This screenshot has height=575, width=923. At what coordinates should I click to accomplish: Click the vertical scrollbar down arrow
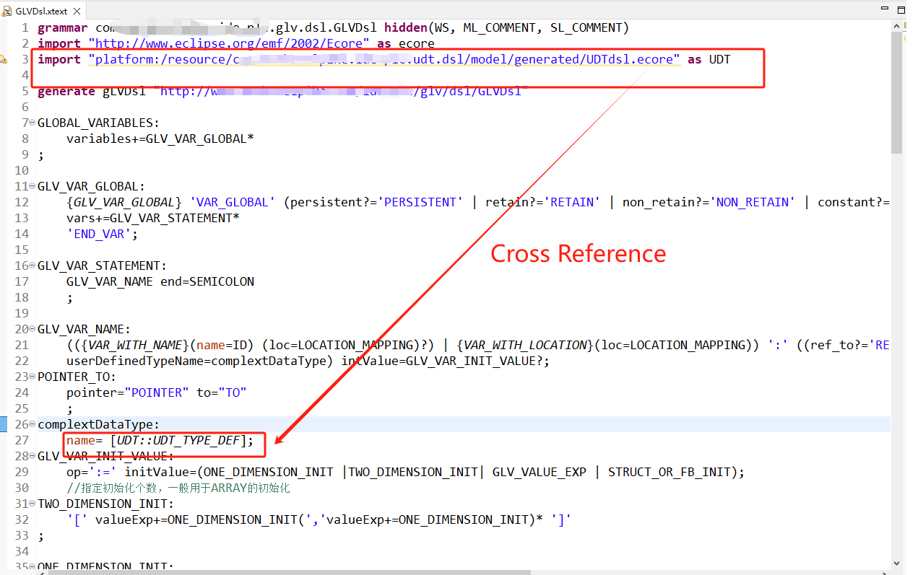[897, 563]
